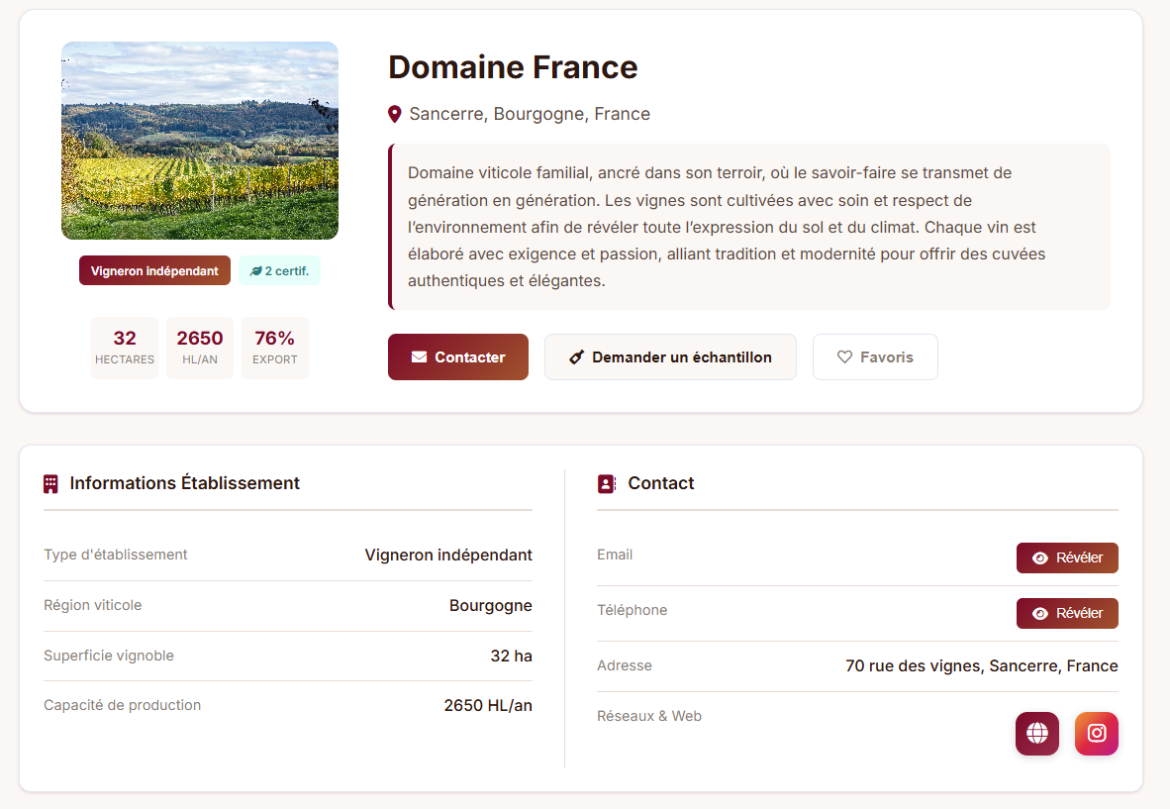Screen dimensions: 1170x809
Task: Click the bottle icon in sample request button
Action: [x=576, y=357]
